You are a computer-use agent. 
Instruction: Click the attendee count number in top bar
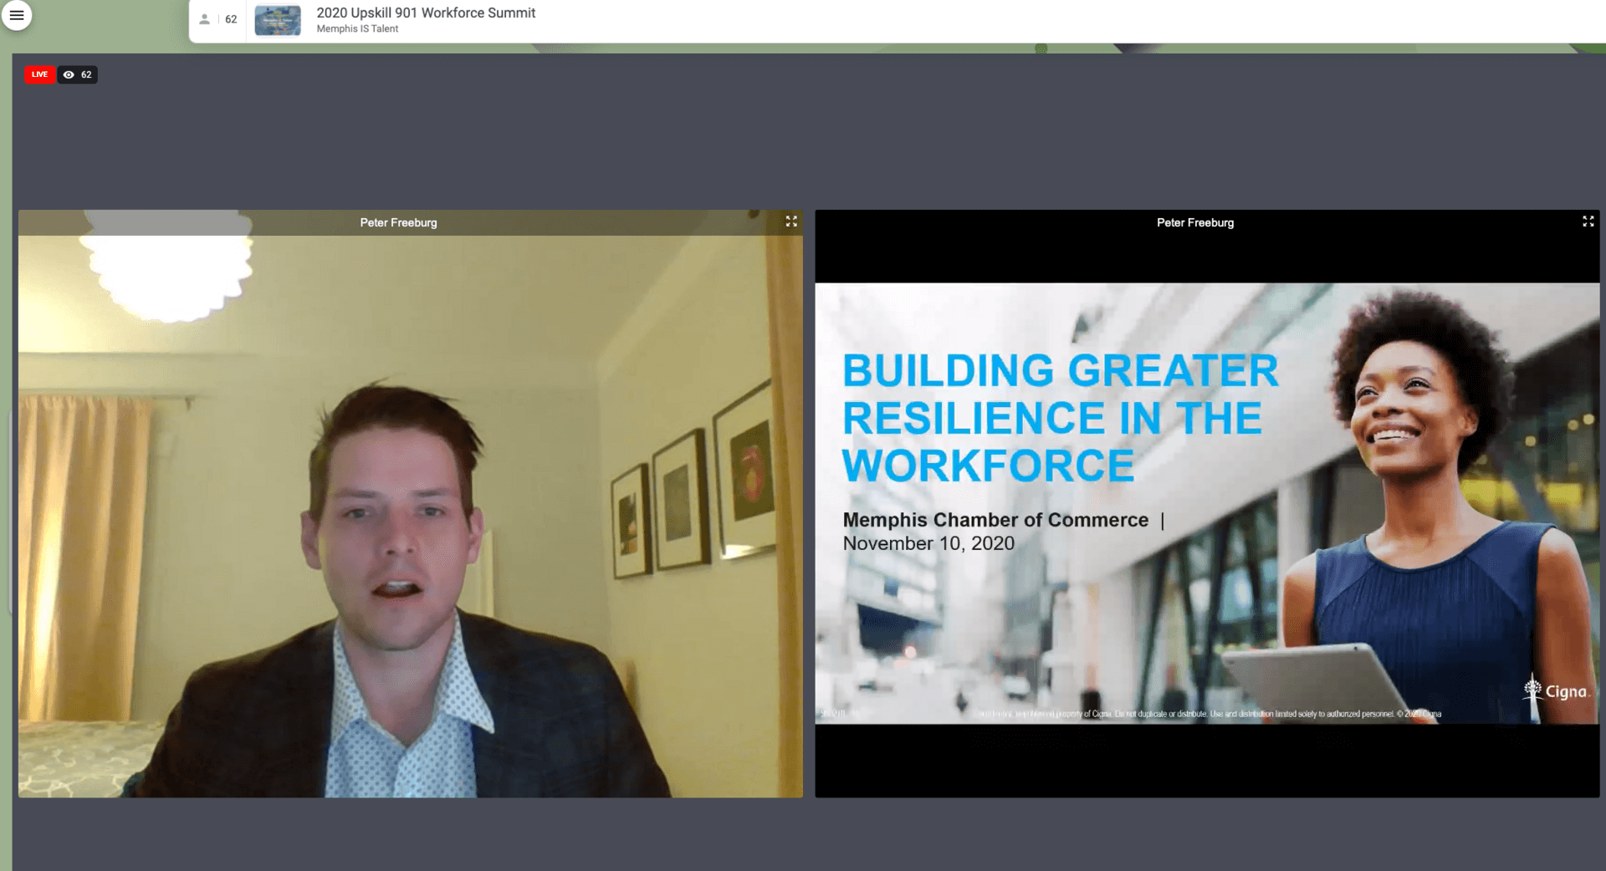click(x=231, y=19)
